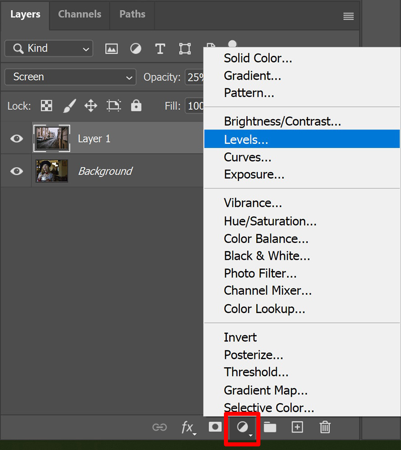Switch to the Layers tab
The height and width of the screenshot is (450, 401).
(x=25, y=14)
